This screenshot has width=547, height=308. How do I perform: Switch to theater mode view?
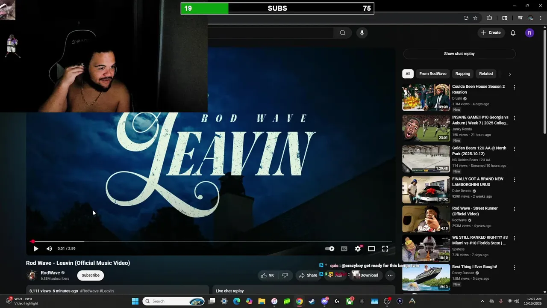point(371,249)
